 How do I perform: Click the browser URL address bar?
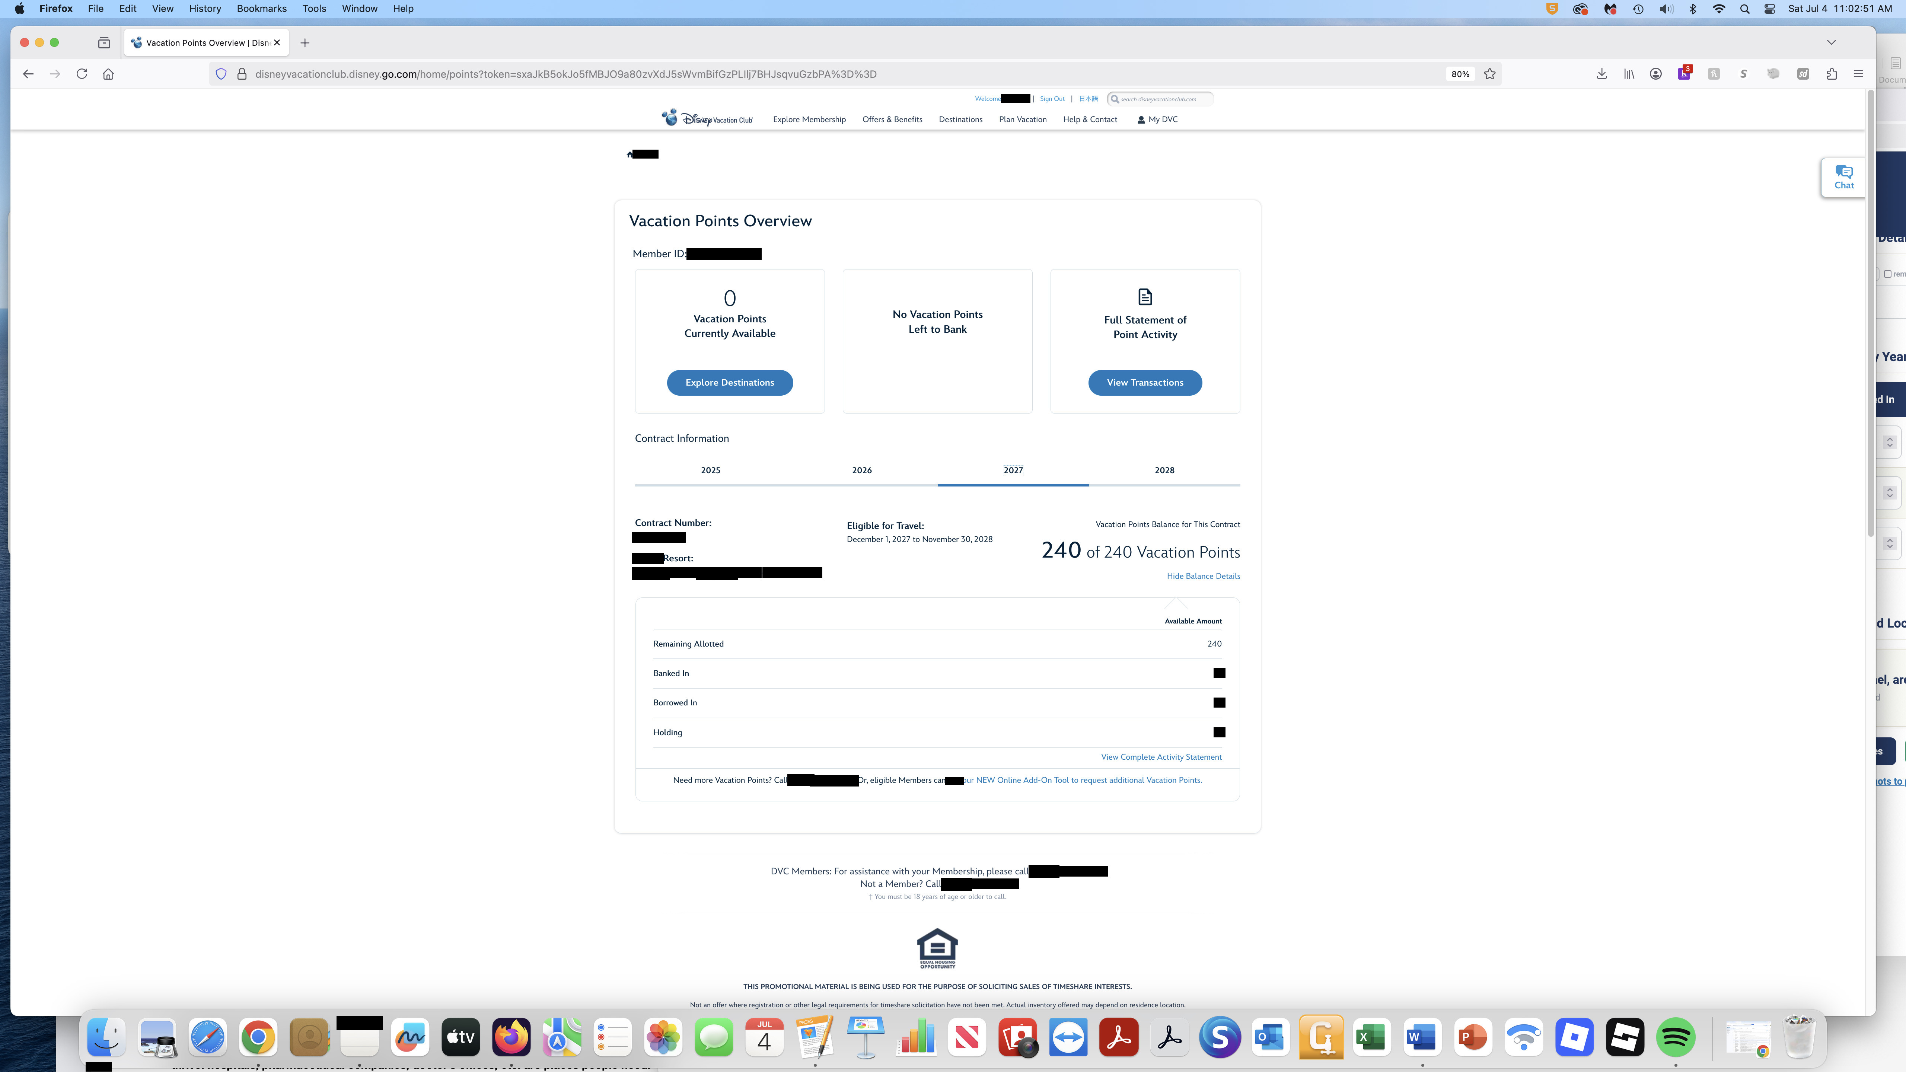[x=844, y=74]
